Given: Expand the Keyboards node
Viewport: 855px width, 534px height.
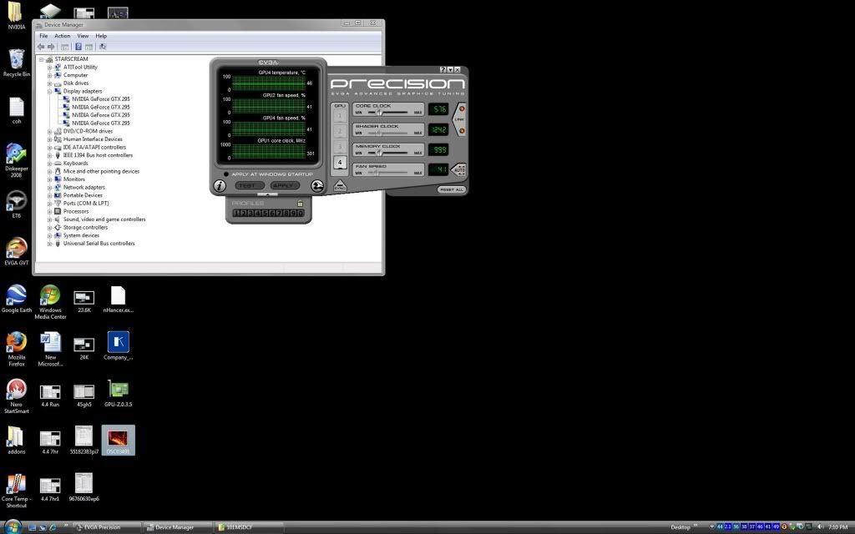Looking at the screenshot, I should [49, 164].
